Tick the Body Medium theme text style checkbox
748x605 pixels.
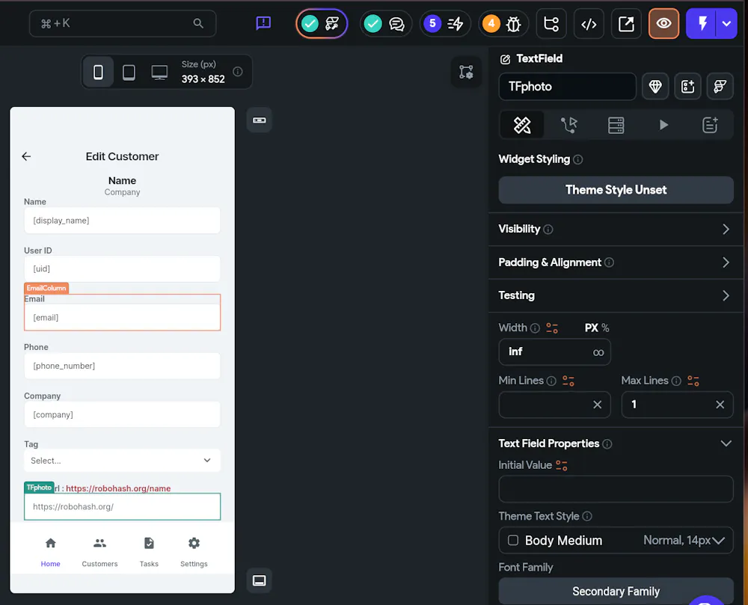click(513, 540)
